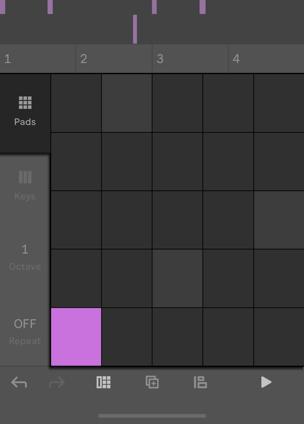304x424 pixels.
Task: Tap the Keys label text
Action: point(25,196)
